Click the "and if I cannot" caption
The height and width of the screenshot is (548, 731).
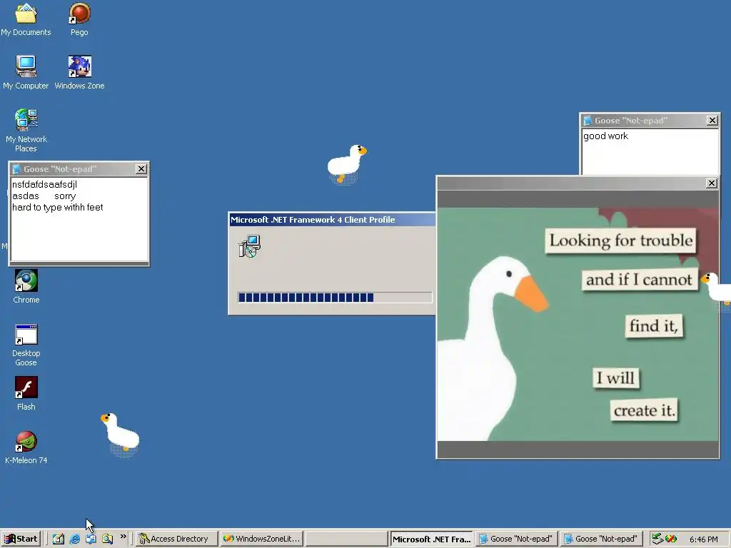(639, 280)
